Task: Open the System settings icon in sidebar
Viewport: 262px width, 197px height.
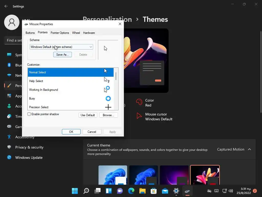Action: tap(9, 55)
